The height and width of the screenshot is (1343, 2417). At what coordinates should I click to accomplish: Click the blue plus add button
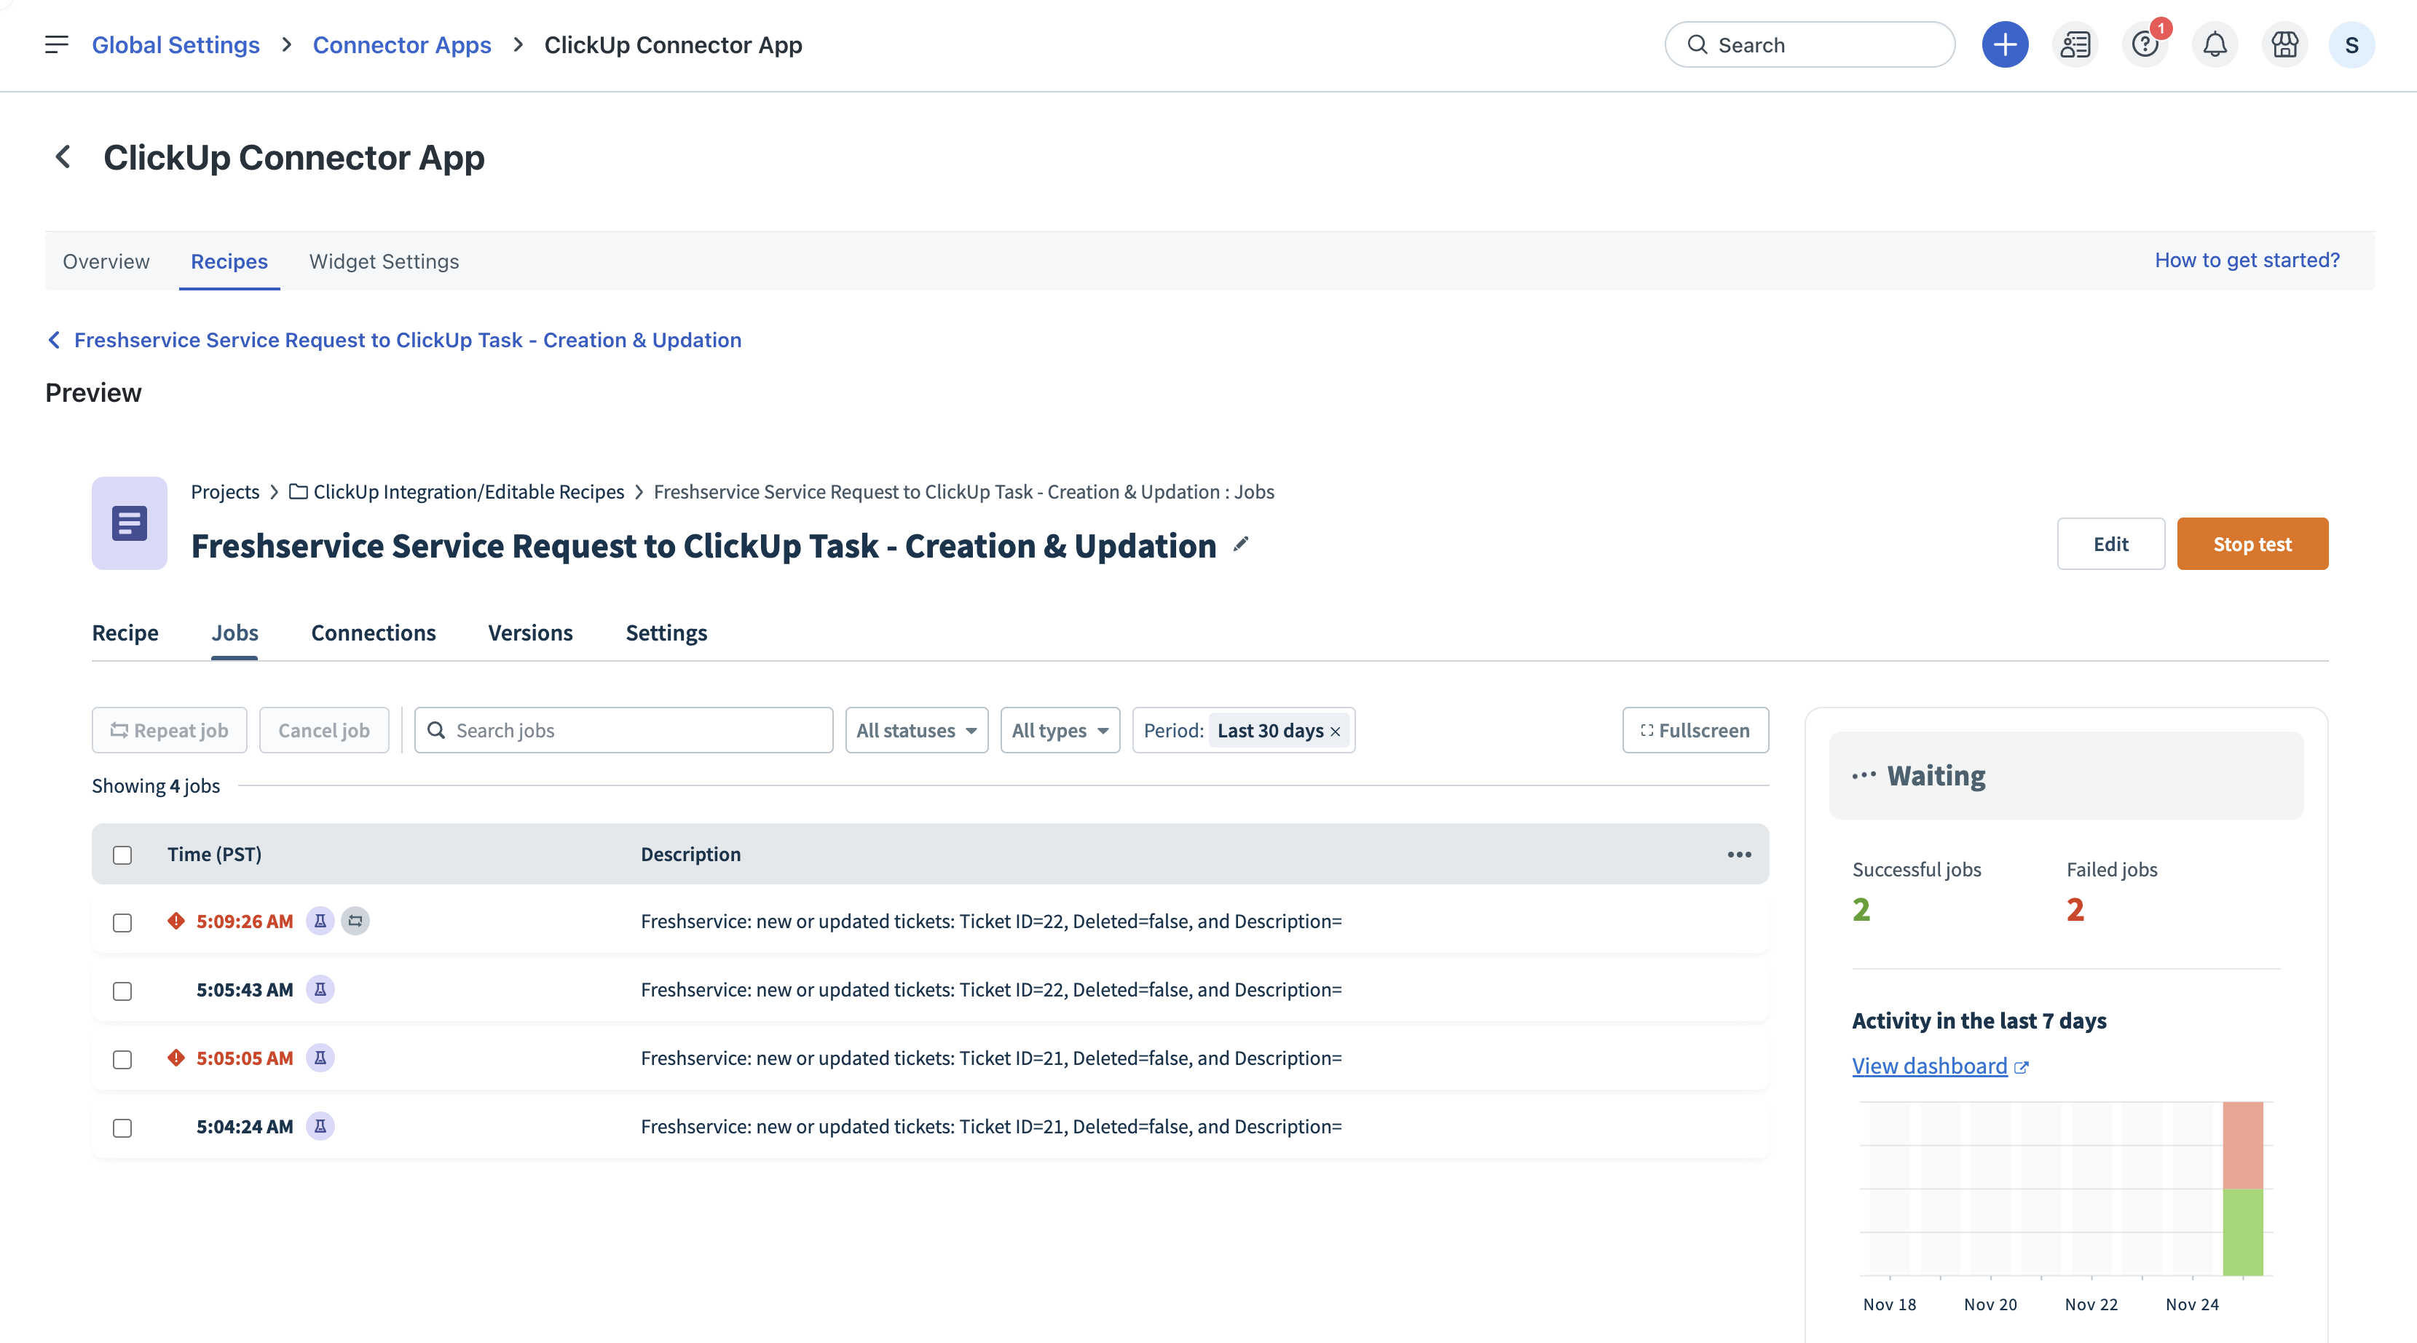click(x=2004, y=45)
